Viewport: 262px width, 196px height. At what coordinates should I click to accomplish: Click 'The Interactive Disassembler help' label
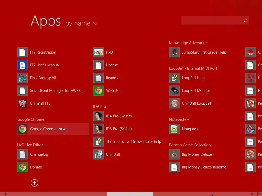pos(134,142)
